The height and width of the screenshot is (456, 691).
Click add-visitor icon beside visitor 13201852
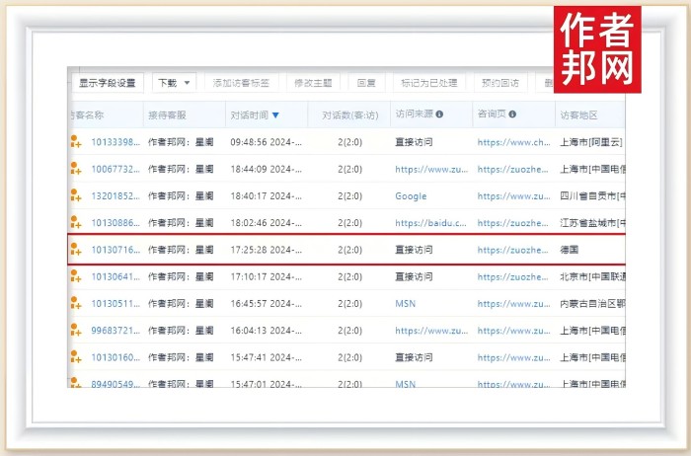click(75, 196)
